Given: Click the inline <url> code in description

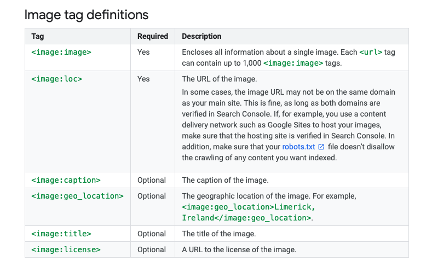Looking at the screenshot, I should (371, 52).
